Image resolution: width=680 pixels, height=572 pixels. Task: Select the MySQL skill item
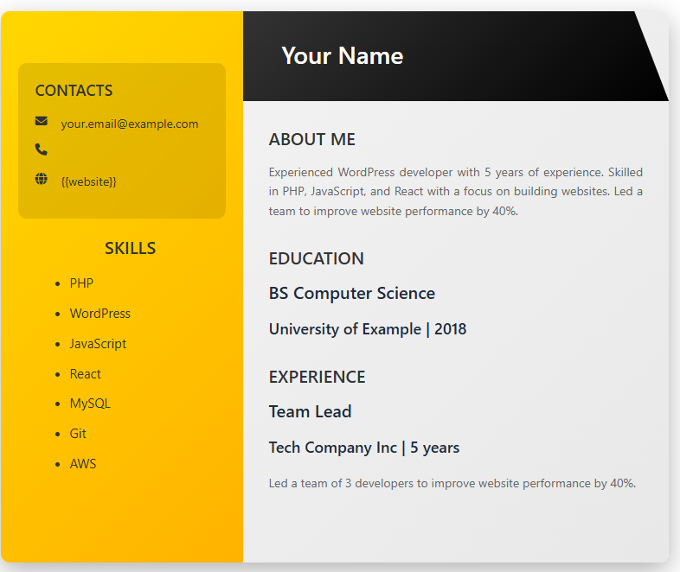(x=90, y=404)
